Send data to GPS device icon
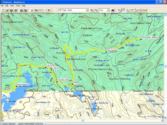This screenshot has height=125, width=167. click(21, 10)
